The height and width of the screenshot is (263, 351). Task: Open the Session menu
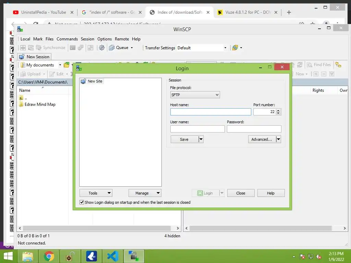tap(87, 39)
